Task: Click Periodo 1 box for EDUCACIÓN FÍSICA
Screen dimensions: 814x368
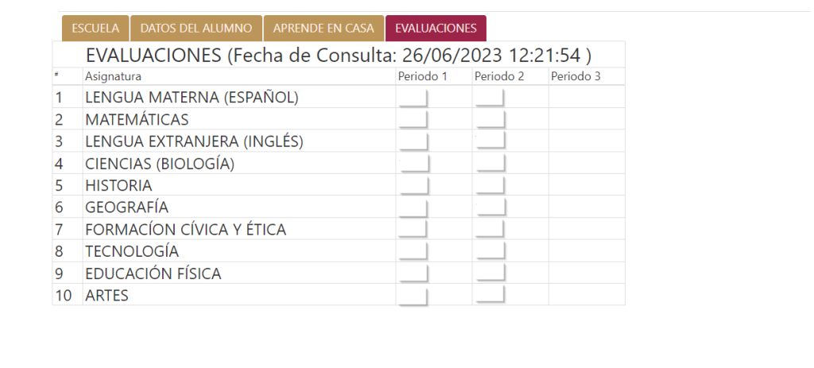Action: click(413, 273)
